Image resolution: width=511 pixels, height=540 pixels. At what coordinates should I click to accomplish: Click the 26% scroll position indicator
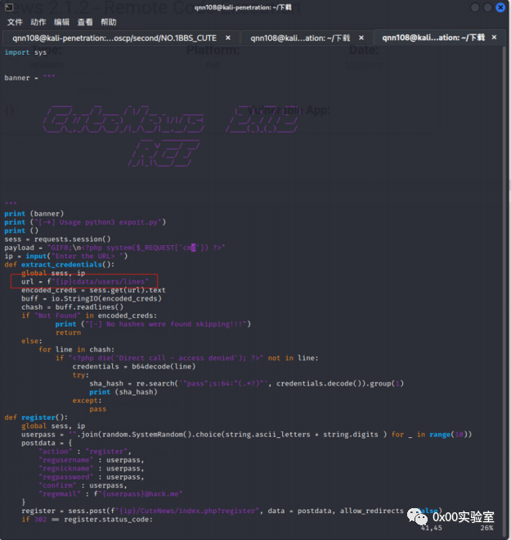486,528
